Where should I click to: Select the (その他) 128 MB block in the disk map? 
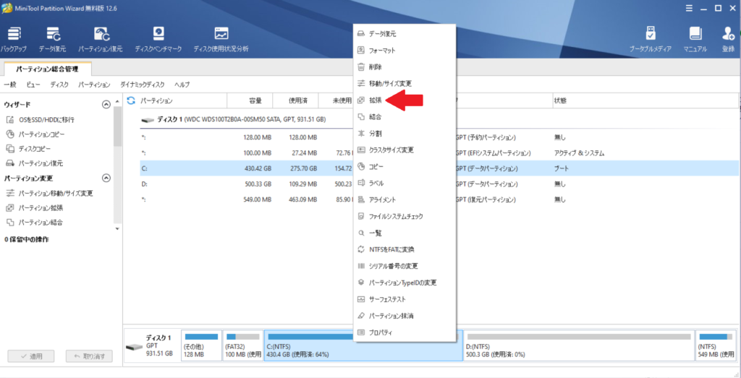(x=201, y=345)
